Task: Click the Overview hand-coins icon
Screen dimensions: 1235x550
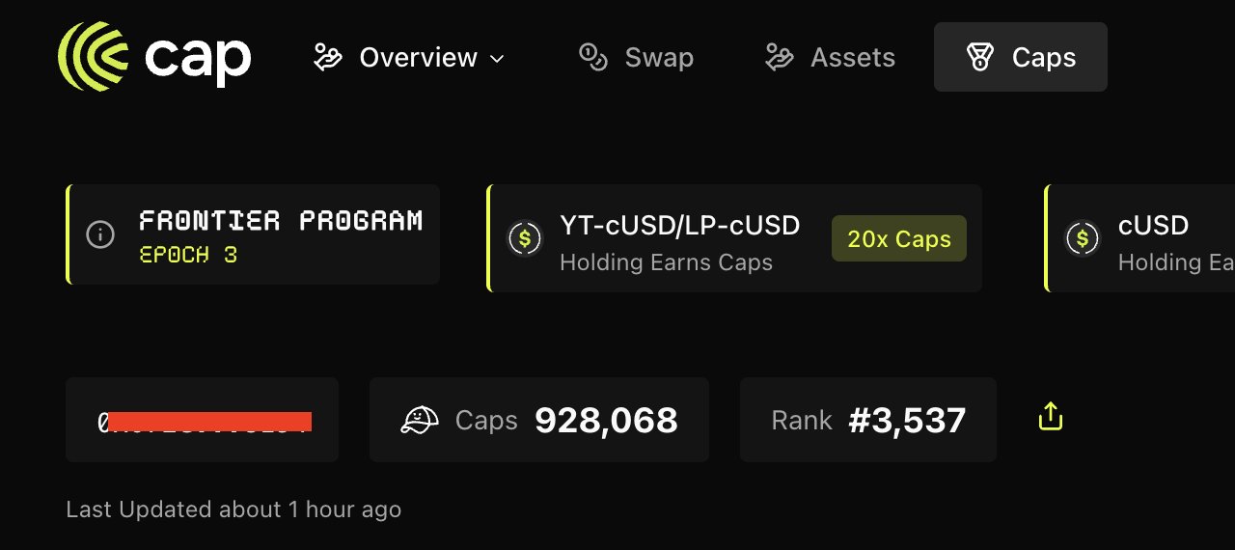Action: coord(328,58)
